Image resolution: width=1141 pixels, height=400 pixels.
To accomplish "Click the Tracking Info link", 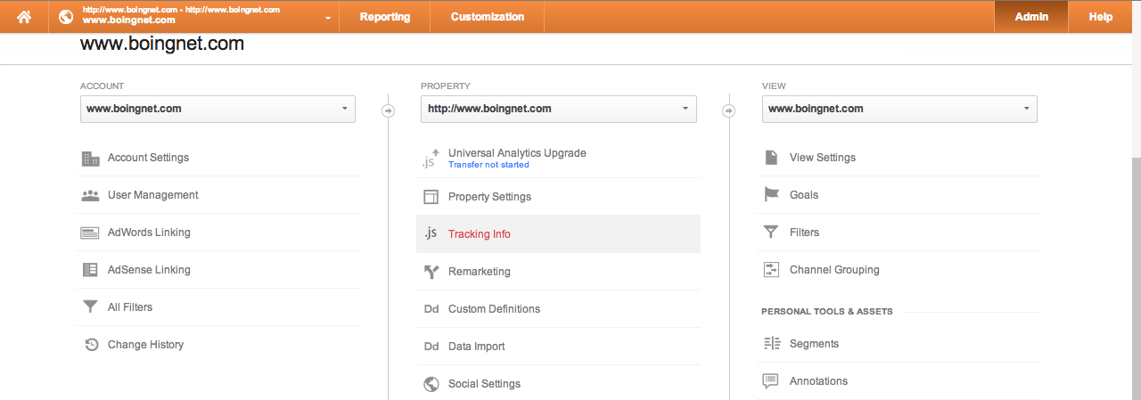I will [x=480, y=234].
